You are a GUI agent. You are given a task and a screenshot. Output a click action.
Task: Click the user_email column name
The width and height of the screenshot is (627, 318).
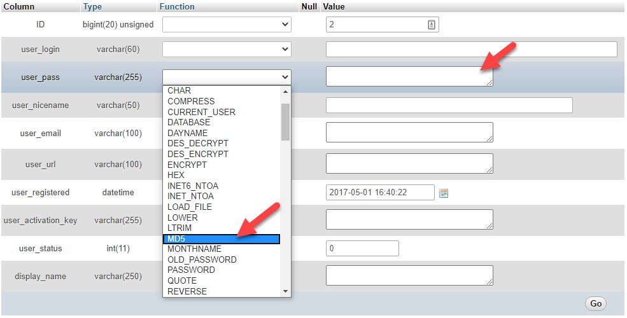coord(40,134)
